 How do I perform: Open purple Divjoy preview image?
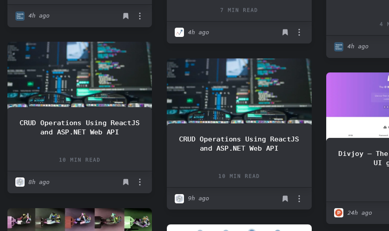[x=357, y=105]
